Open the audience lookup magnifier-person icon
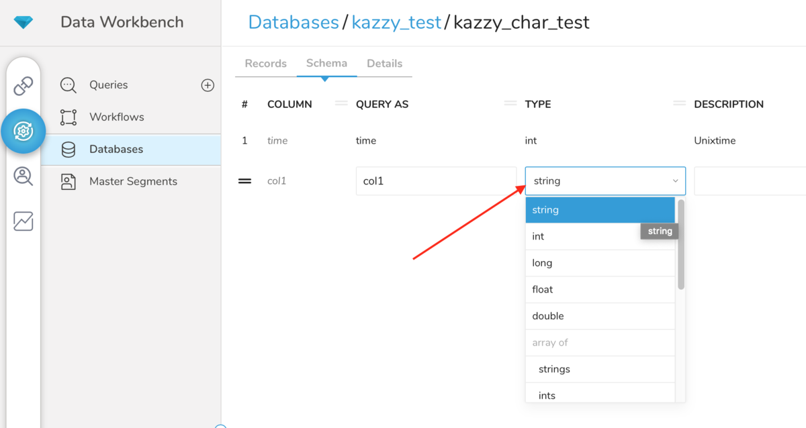The width and height of the screenshot is (806, 428). tap(24, 176)
